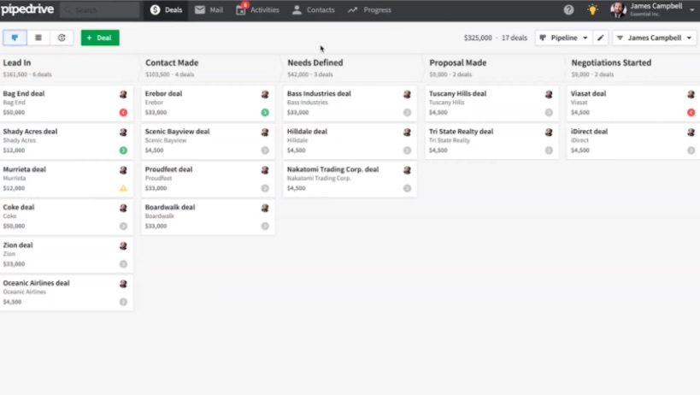700x395 pixels.
Task: Click the Contact Made stage header
Action: (172, 63)
